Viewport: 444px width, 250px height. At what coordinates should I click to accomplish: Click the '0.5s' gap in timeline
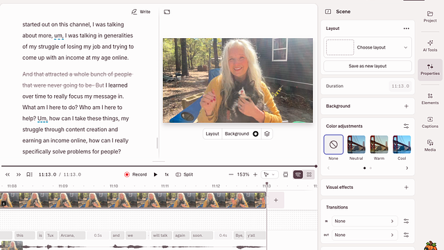[x=98, y=235]
